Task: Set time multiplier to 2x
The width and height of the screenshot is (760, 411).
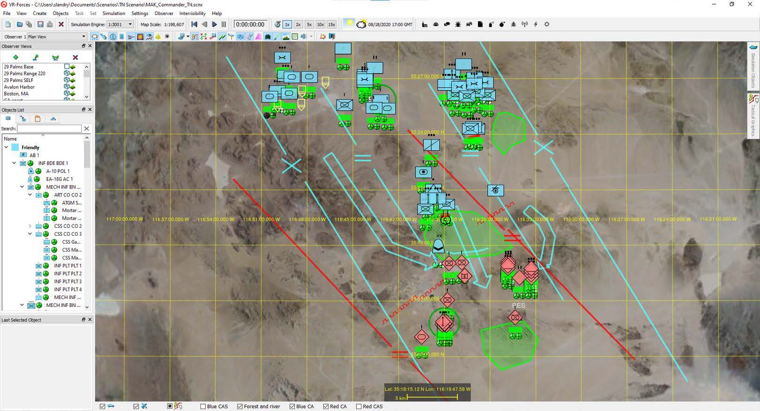Action: point(298,24)
